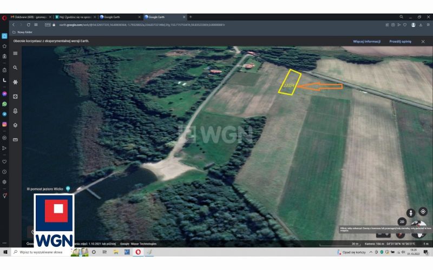Open Map Style layers icon
The image size is (433, 270).
point(15,125)
